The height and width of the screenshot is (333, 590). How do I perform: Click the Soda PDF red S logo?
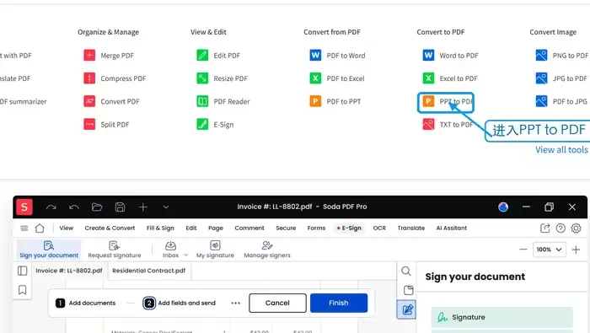(24, 207)
